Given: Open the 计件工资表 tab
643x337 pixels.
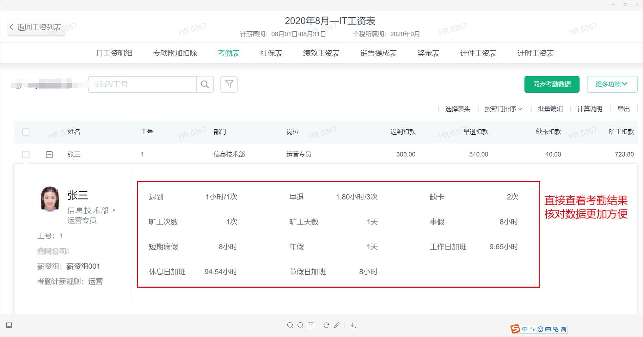Looking at the screenshot, I should 478,53.
